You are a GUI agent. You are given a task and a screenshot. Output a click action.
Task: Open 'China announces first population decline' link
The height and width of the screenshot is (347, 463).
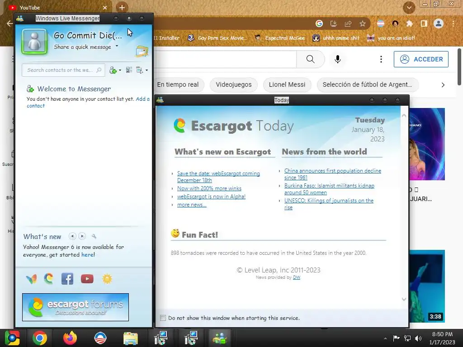(x=333, y=174)
